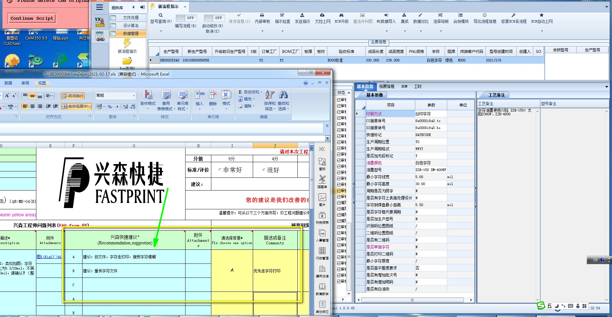
Task: Click the 取消(Z) button
Action: click(x=212, y=31)
